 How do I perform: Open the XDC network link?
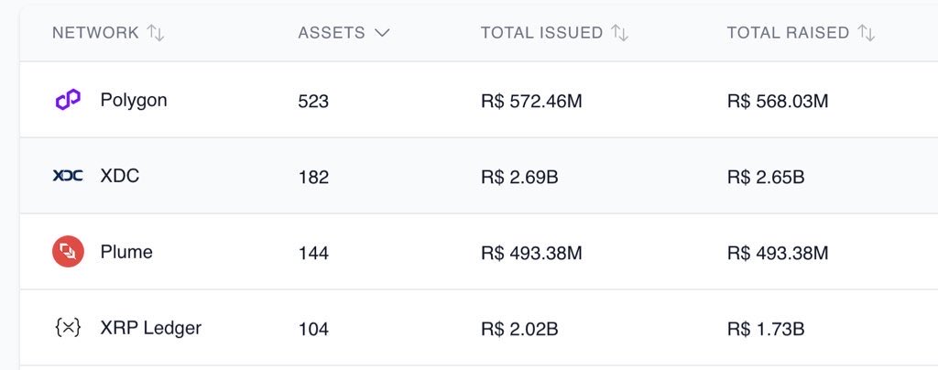click(x=120, y=177)
